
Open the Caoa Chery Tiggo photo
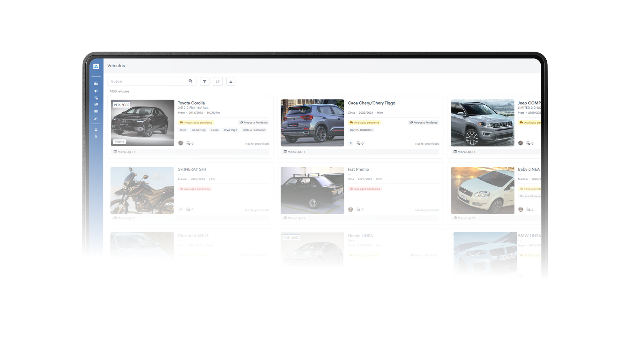click(312, 123)
